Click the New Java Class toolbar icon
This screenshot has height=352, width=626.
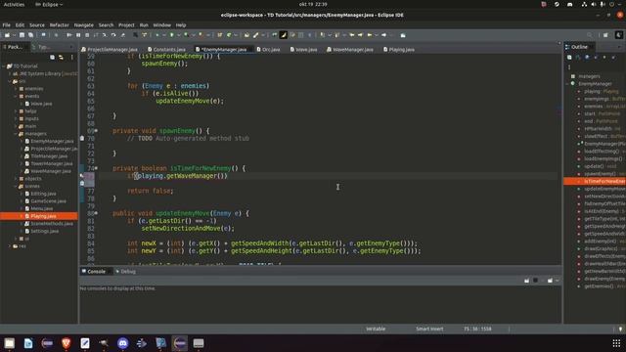tap(229, 35)
